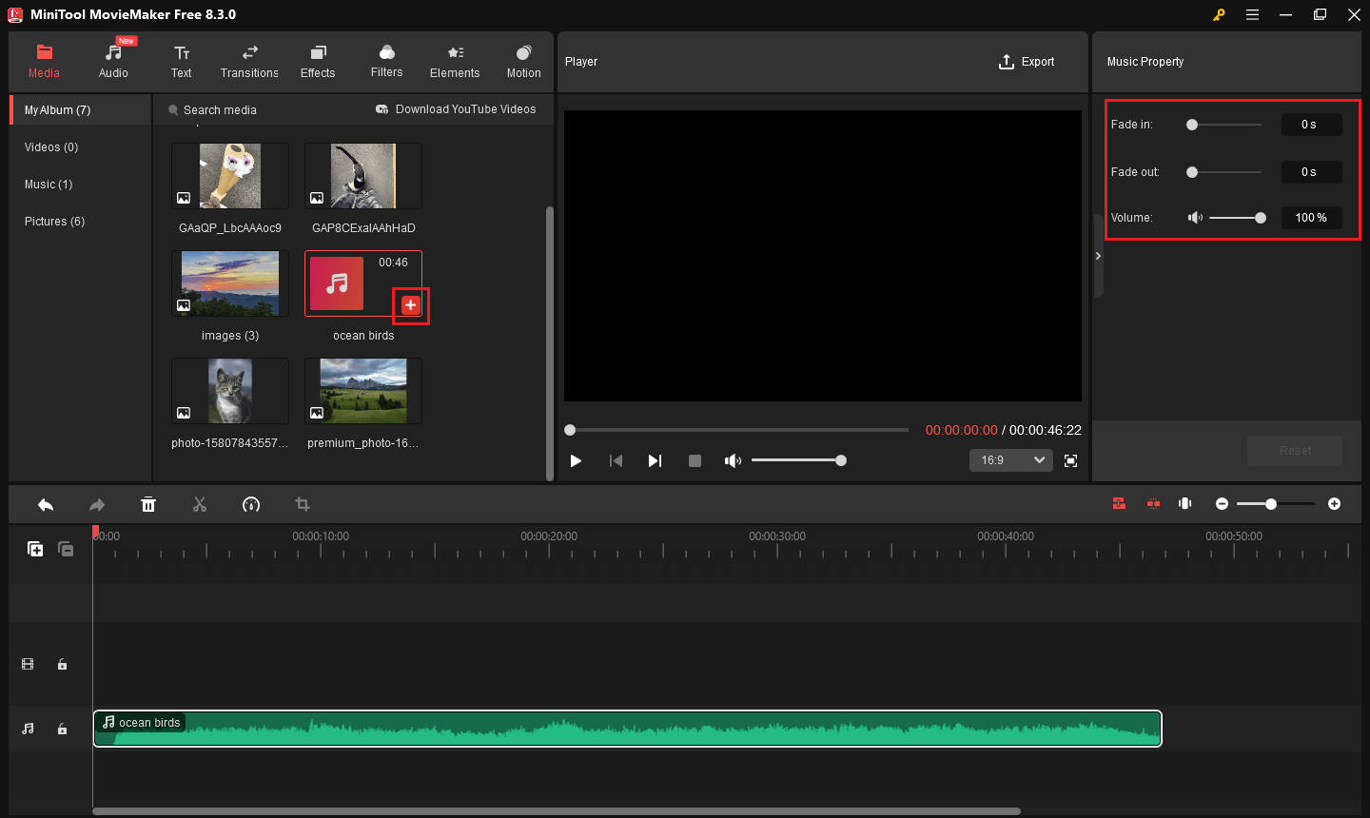Click the audio track music note icon

(x=28, y=729)
